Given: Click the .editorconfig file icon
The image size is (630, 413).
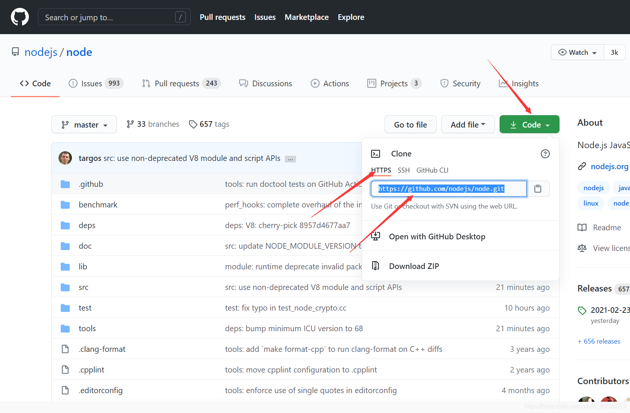Looking at the screenshot, I should point(65,390).
